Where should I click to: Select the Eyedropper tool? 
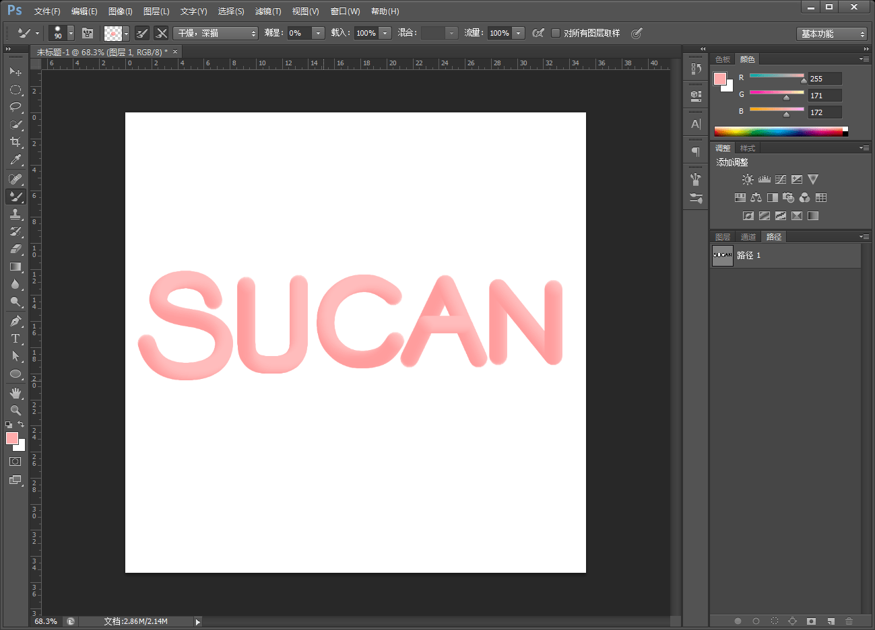[15, 160]
